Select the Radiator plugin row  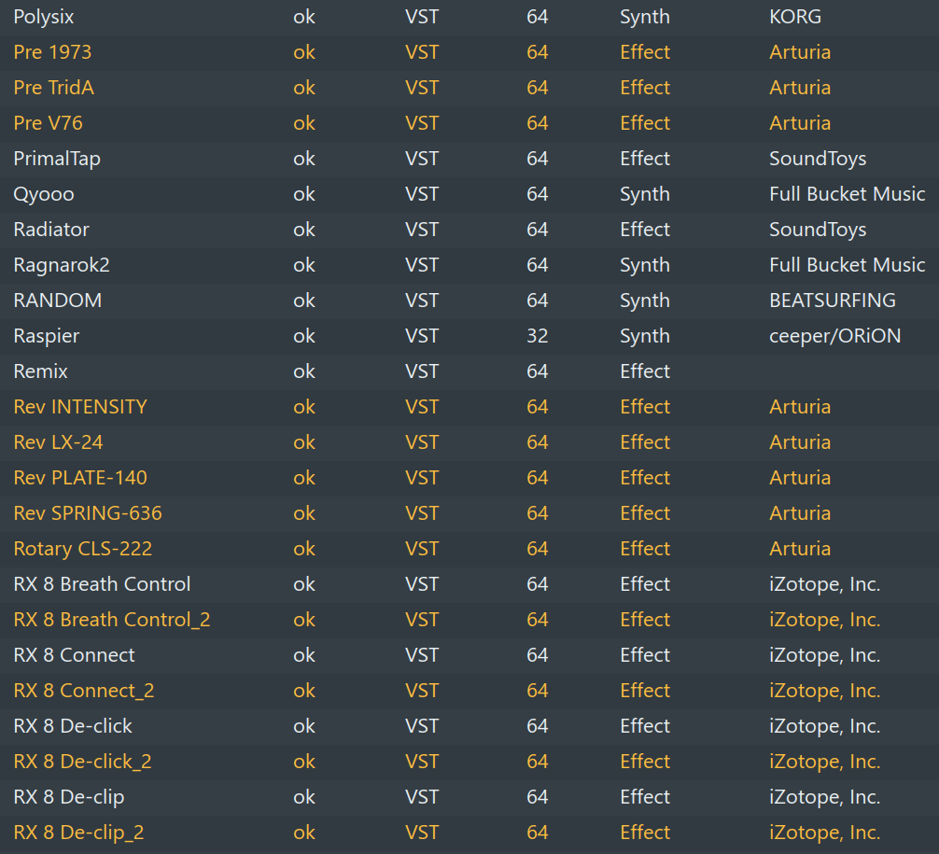(x=51, y=230)
